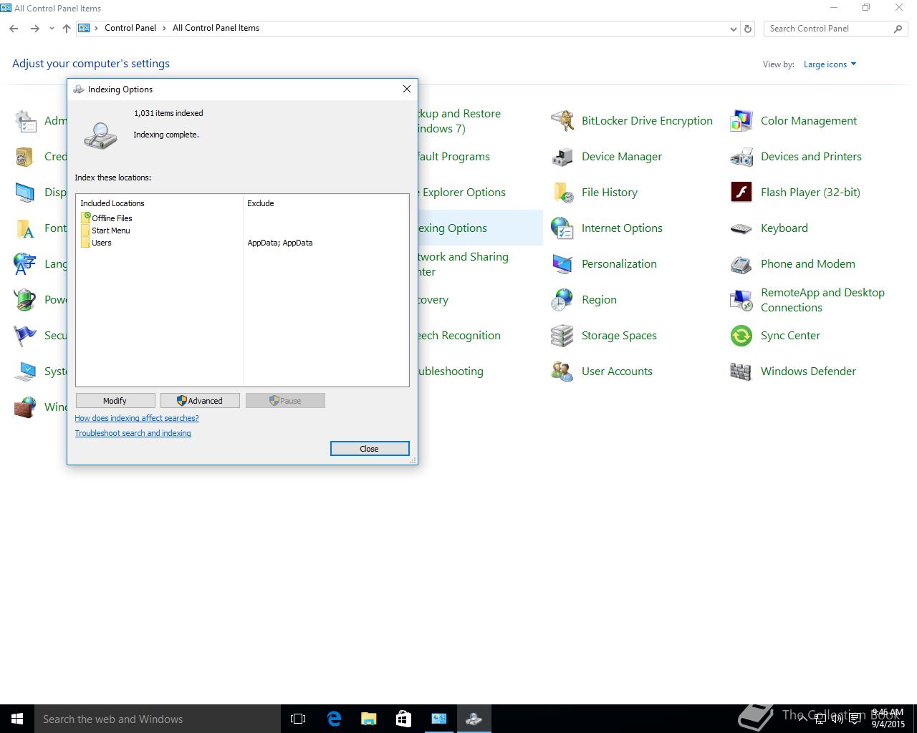Click the Modify button
Screen dimensions: 917x733
(115, 401)
